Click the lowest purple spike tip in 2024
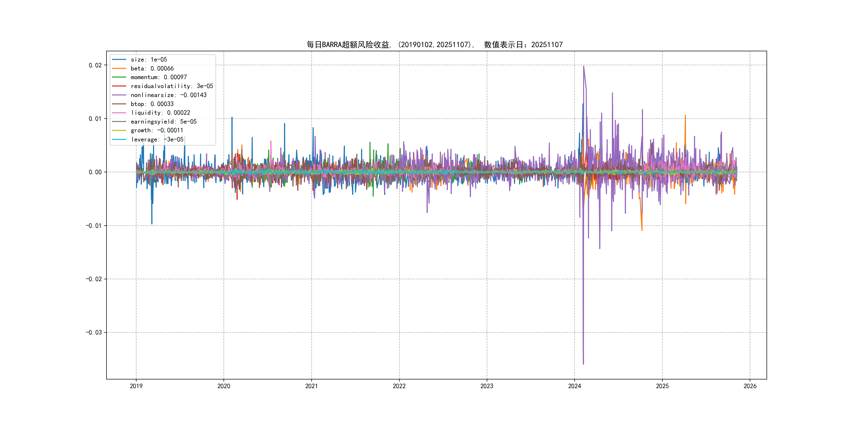 (x=584, y=364)
